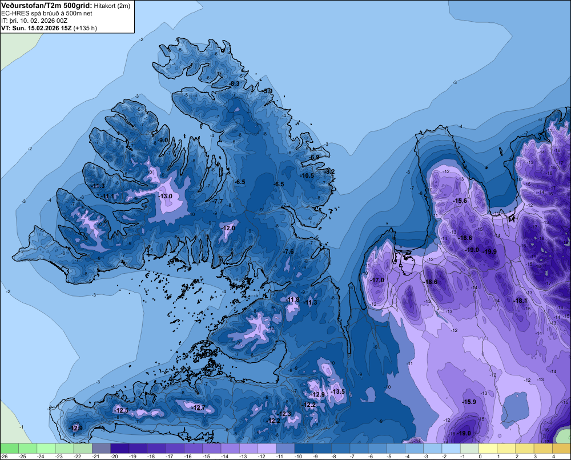Click the -13.5 temperature label
This screenshot has height=460, width=571.
tap(337, 391)
